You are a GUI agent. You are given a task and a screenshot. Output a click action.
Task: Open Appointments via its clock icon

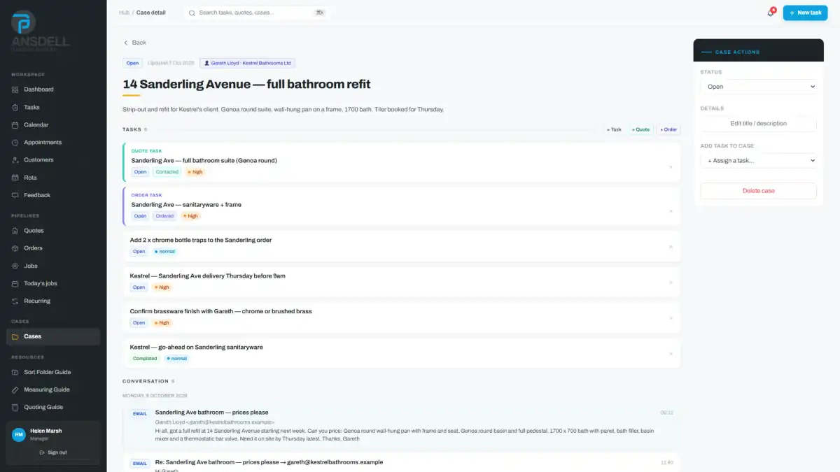coord(15,143)
